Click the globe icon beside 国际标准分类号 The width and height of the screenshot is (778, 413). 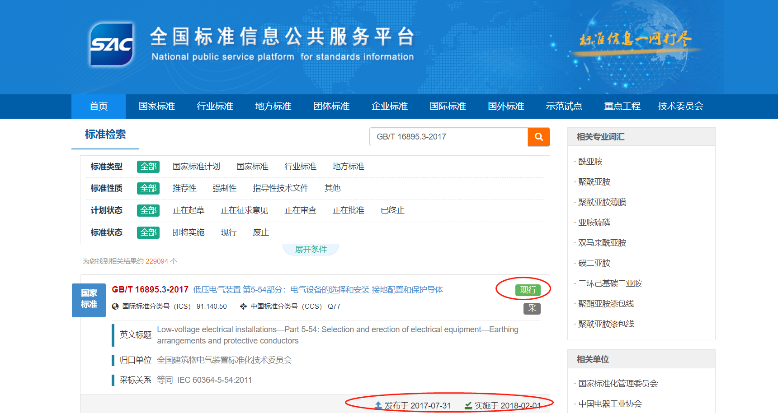(x=115, y=306)
